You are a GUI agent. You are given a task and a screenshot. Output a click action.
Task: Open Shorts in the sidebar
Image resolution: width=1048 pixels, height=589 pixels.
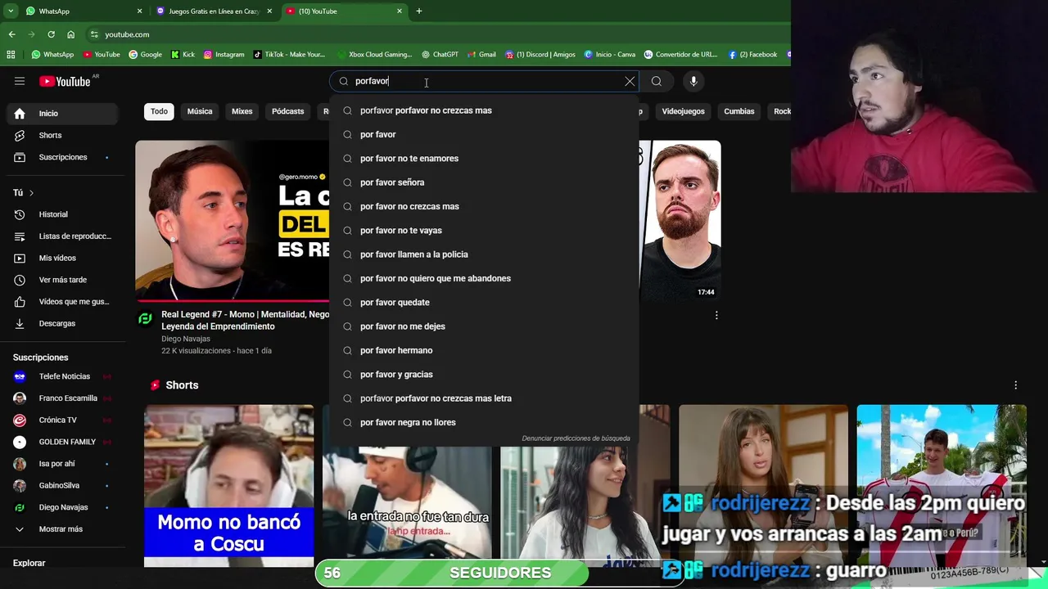(x=62, y=135)
